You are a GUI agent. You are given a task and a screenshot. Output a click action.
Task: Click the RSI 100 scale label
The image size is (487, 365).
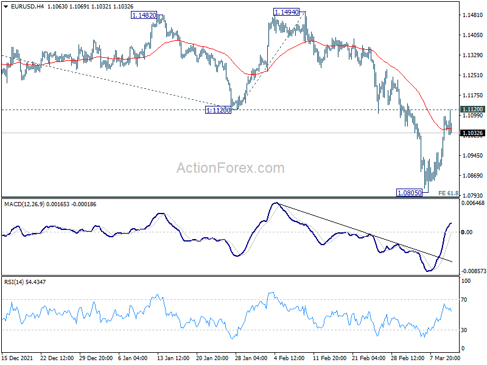point(466,281)
